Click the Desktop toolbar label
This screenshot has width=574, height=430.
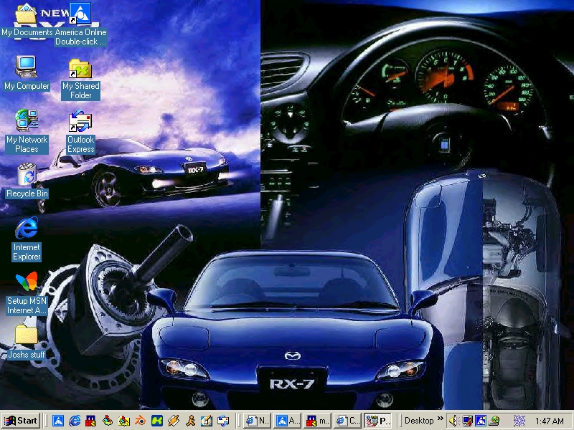pos(419,421)
